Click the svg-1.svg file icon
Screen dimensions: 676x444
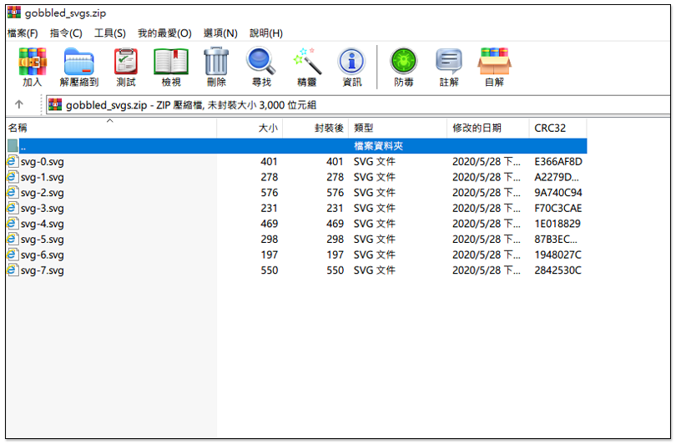(x=13, y=177)
